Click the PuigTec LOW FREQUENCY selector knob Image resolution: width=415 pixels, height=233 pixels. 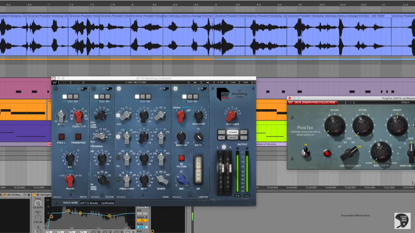point(349,154)
